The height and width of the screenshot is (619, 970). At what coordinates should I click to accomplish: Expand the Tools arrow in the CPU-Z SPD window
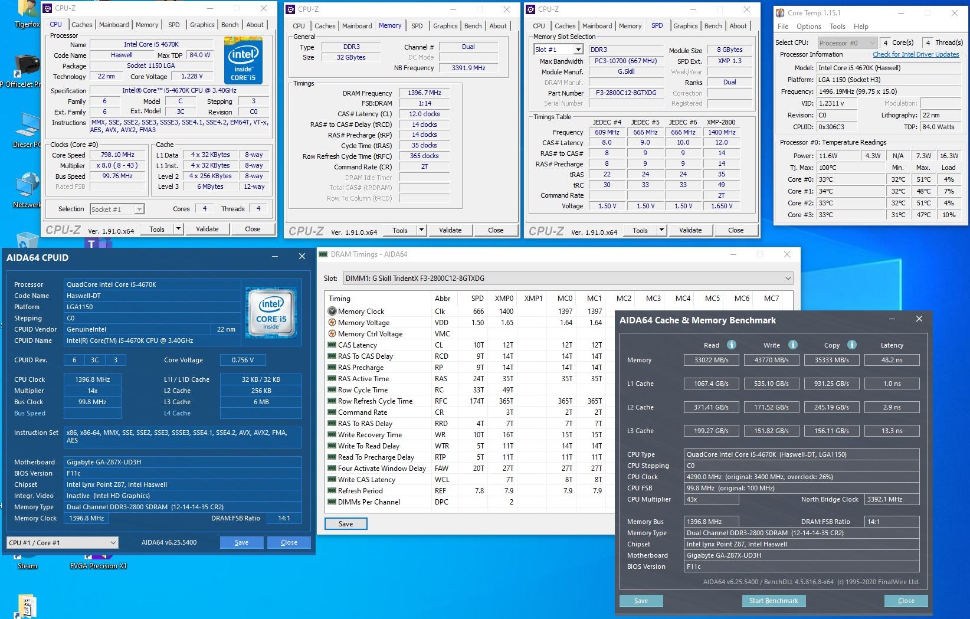661,230
